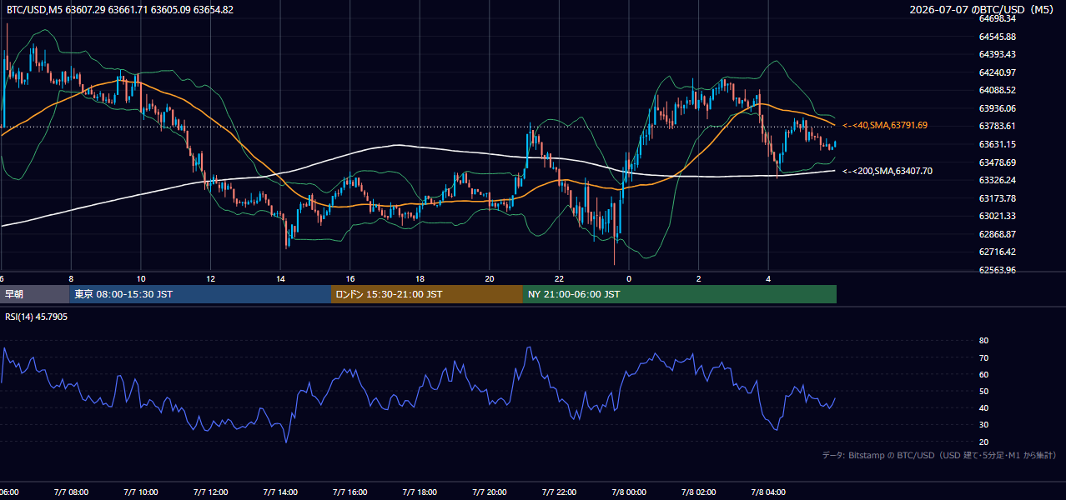The height and width of the screenshot is (500, 1066).
Task: Select the 早朝 session bar
Action: (34, 294)
